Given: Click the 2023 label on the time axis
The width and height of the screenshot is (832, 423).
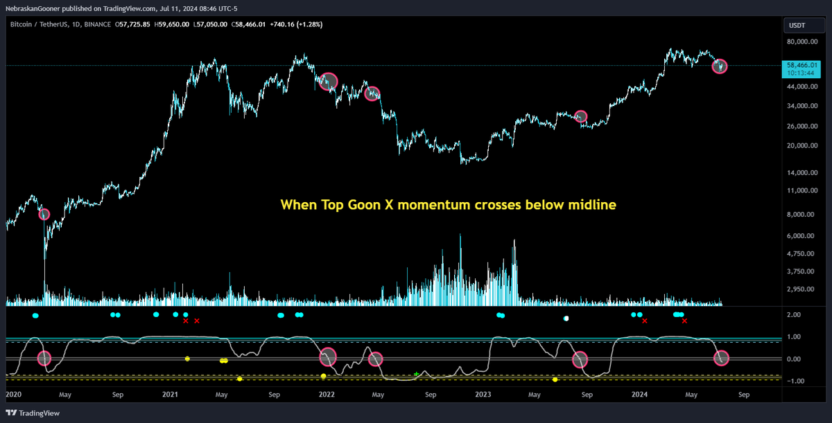Looking at the screenshot, I should coord(483,395).
